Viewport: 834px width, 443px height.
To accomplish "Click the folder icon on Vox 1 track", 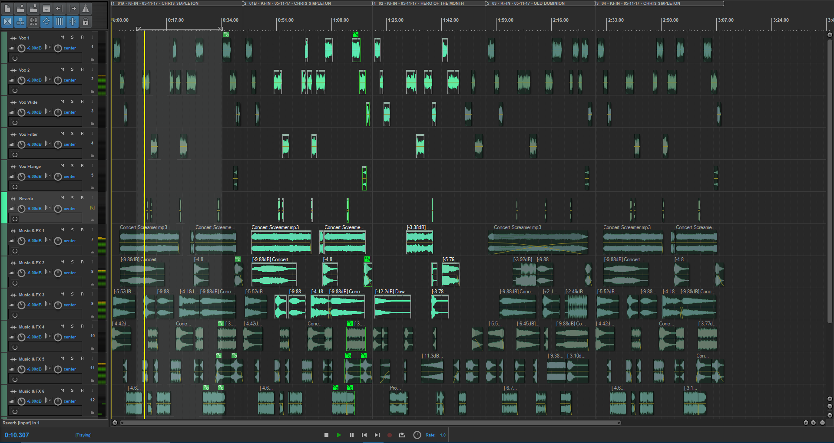I will tap(93, 59).
